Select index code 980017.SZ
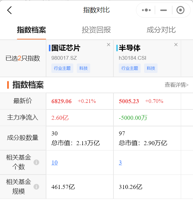The height and width of the screenshot is (203, 193). click(x=64, y=58)
